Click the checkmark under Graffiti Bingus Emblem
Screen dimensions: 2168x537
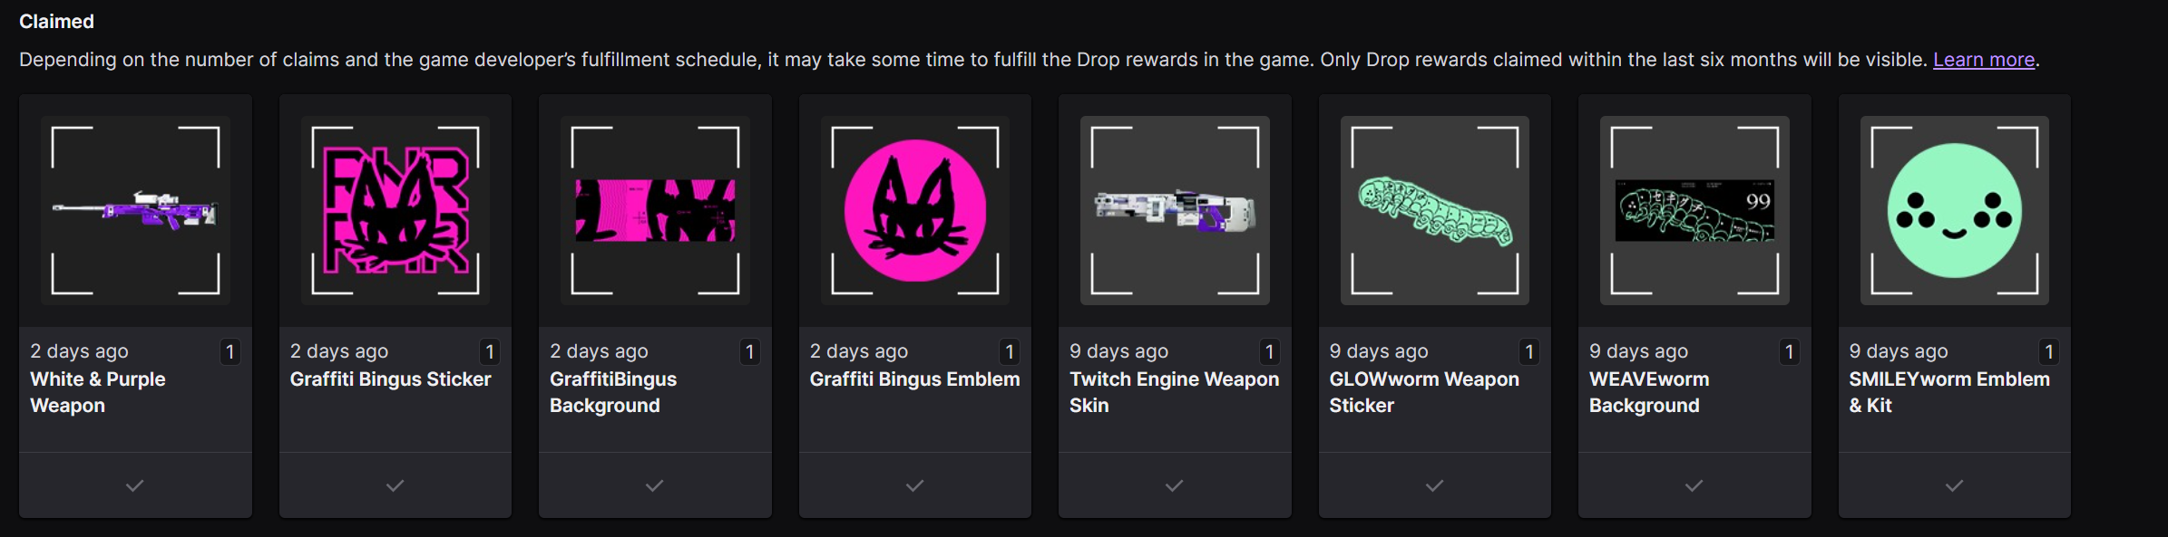(x=915, y=486)
